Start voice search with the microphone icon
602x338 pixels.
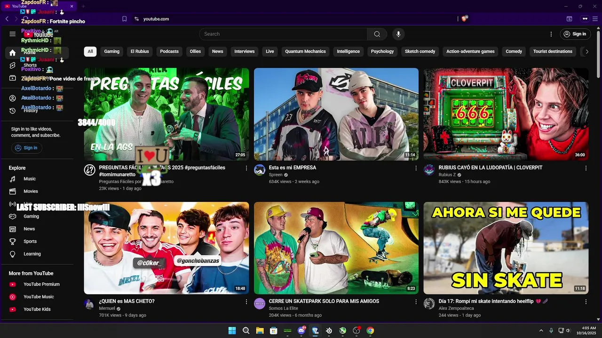pyautogui.click(x=398, y=34)
